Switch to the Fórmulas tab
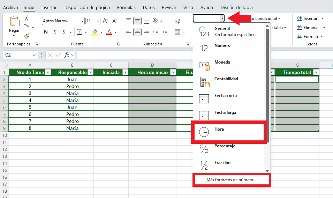333x198 pixels. [x=126, y=7]
